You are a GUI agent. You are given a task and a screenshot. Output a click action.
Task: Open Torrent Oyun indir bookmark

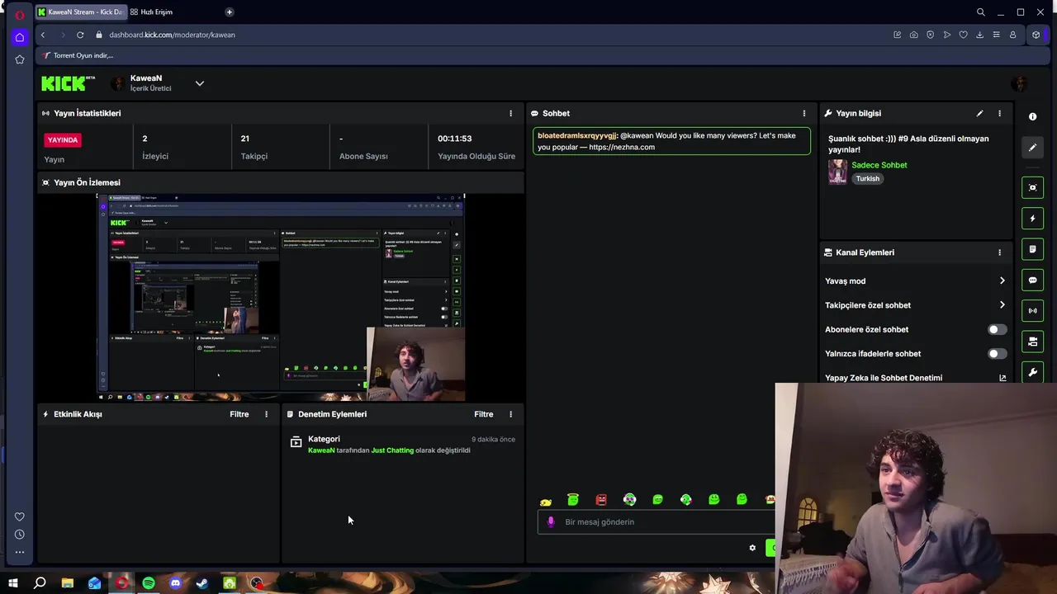[x=78, y=55]
